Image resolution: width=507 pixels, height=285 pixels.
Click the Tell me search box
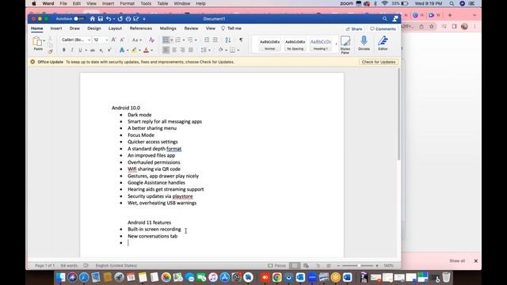tap(231, 28)
